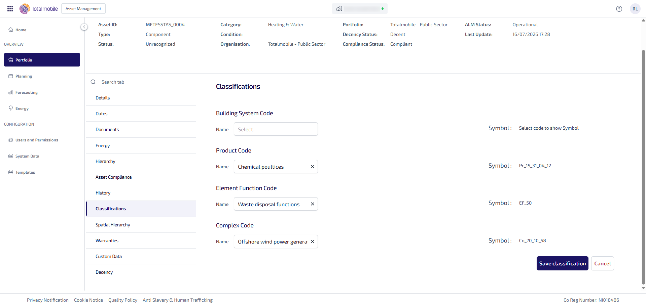Open the RL user avatar menu

pyautogui.click(x=635, y=9)
